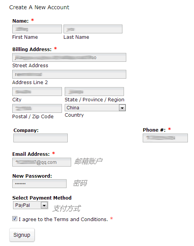194x246 pixels.
Task: Click the Last Name input field
Action: [x=93, y=29]
